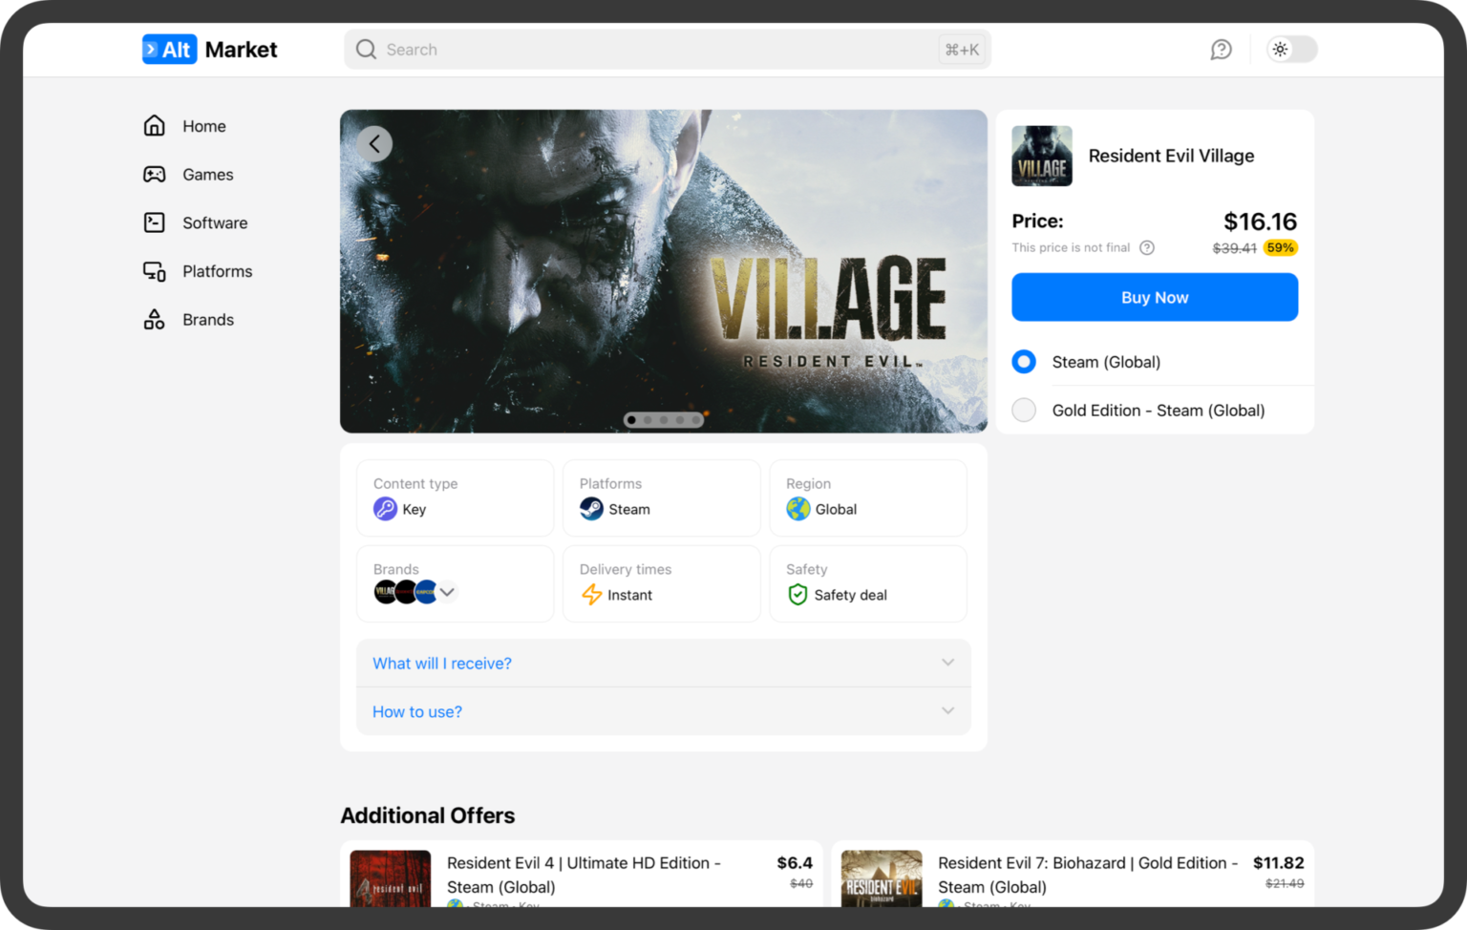This screenshot has width=1467, height=930.
Task: Click the Resident Evil Village title
Action: pyautogui.click(x=1171, y=156)
